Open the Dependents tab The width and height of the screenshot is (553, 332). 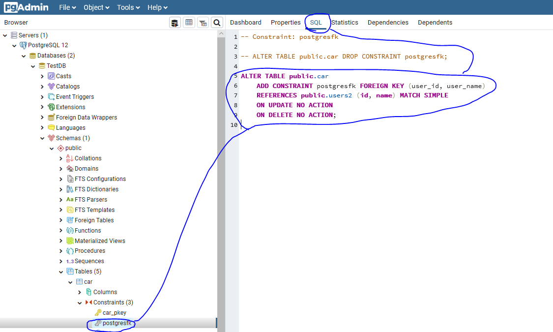pyautogui.click(x=435, y=23)
